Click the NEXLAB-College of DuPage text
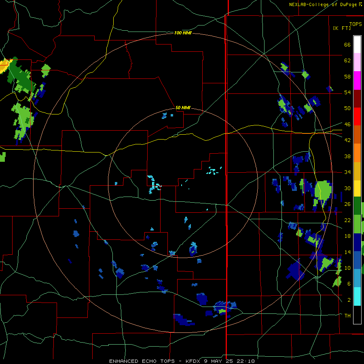 [323, 4]
